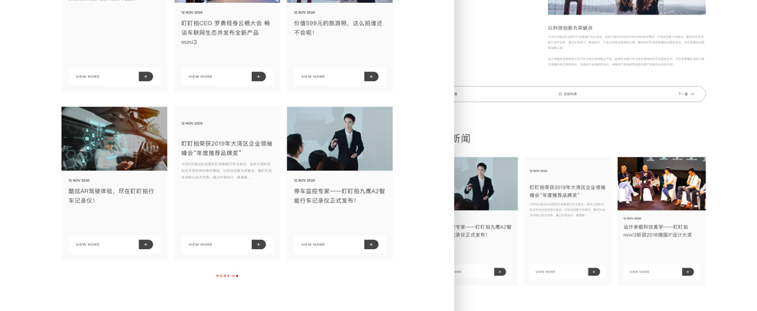Open the AR driving car interior thumbnail

tap(114, 138)
